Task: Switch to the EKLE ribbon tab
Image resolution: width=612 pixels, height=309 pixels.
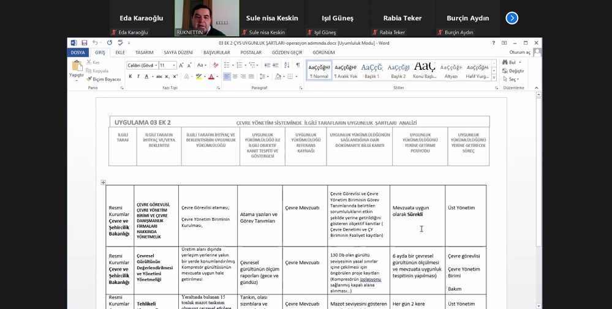Action: (120, 53)
